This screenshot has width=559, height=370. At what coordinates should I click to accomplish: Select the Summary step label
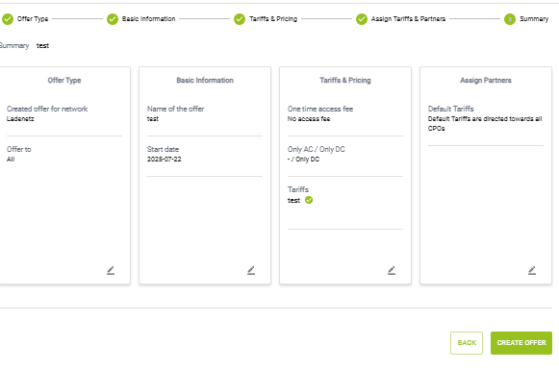coord(534,19)
